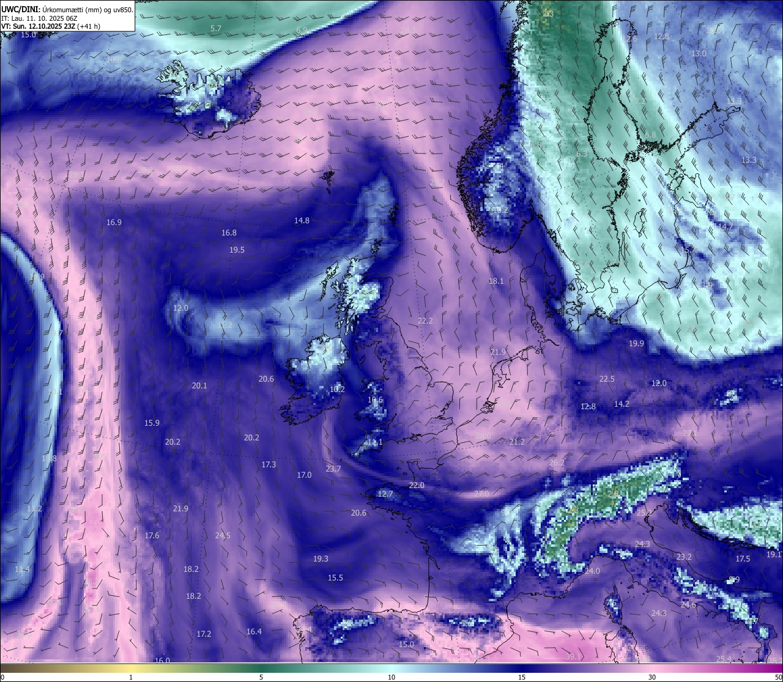Click the 26.2 value label
Image resolution: width=783 pixels, height=682 pixels.
[557, 463]
